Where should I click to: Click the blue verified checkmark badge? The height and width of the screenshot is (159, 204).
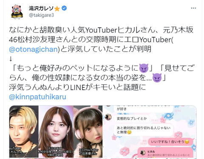coord(64,8)
